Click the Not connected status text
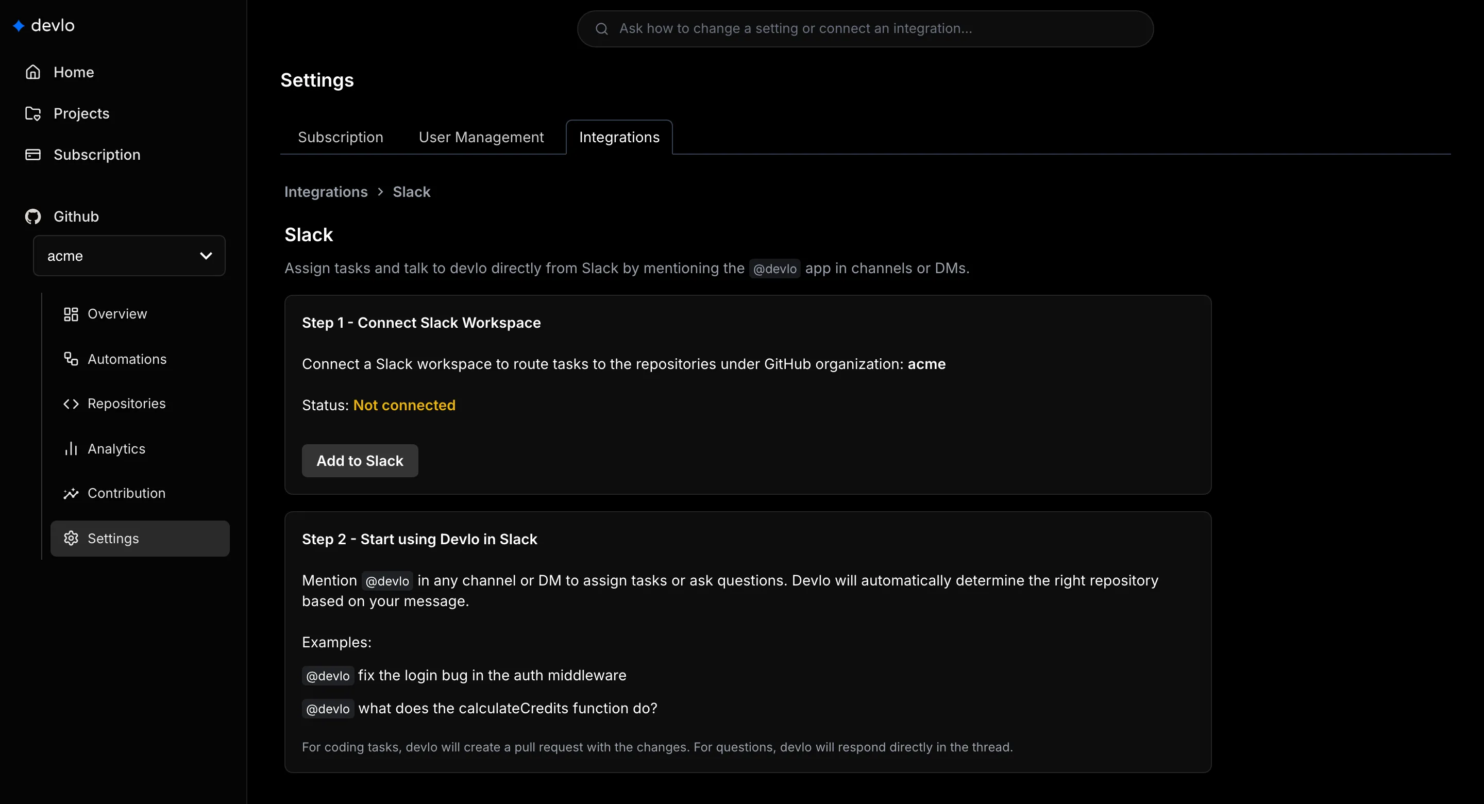Image resolution: width=1484 pixels, height=804 pixels. click(x=404, y=405)
